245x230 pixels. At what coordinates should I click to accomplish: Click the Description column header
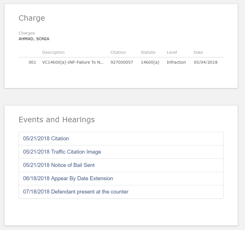pyautogui.click(x=53, y=52)
